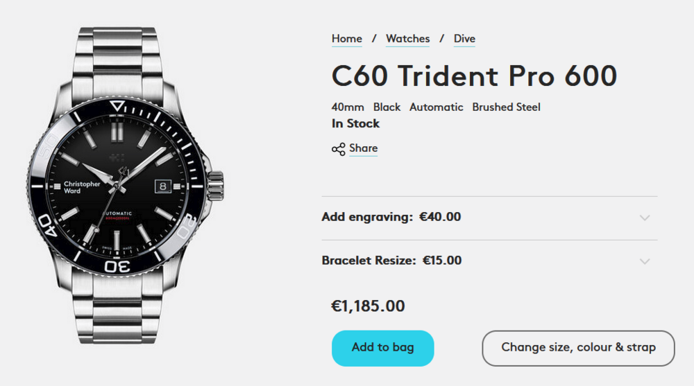Click Change size, colour & strap button
Image resolution: width=694 pixels, height=386 pixels.
(x=578, y=348)
